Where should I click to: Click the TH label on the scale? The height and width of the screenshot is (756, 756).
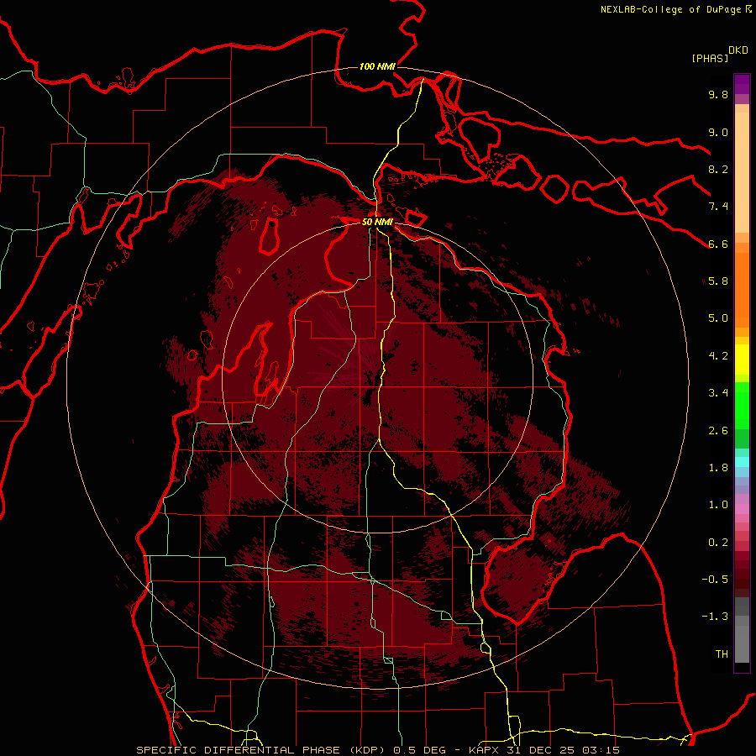click(x=722, y=654)
